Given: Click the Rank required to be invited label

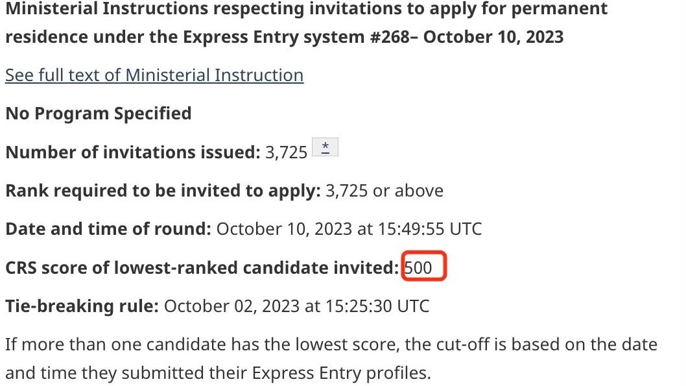Looking at the screenshot, I should coord(163,191).
